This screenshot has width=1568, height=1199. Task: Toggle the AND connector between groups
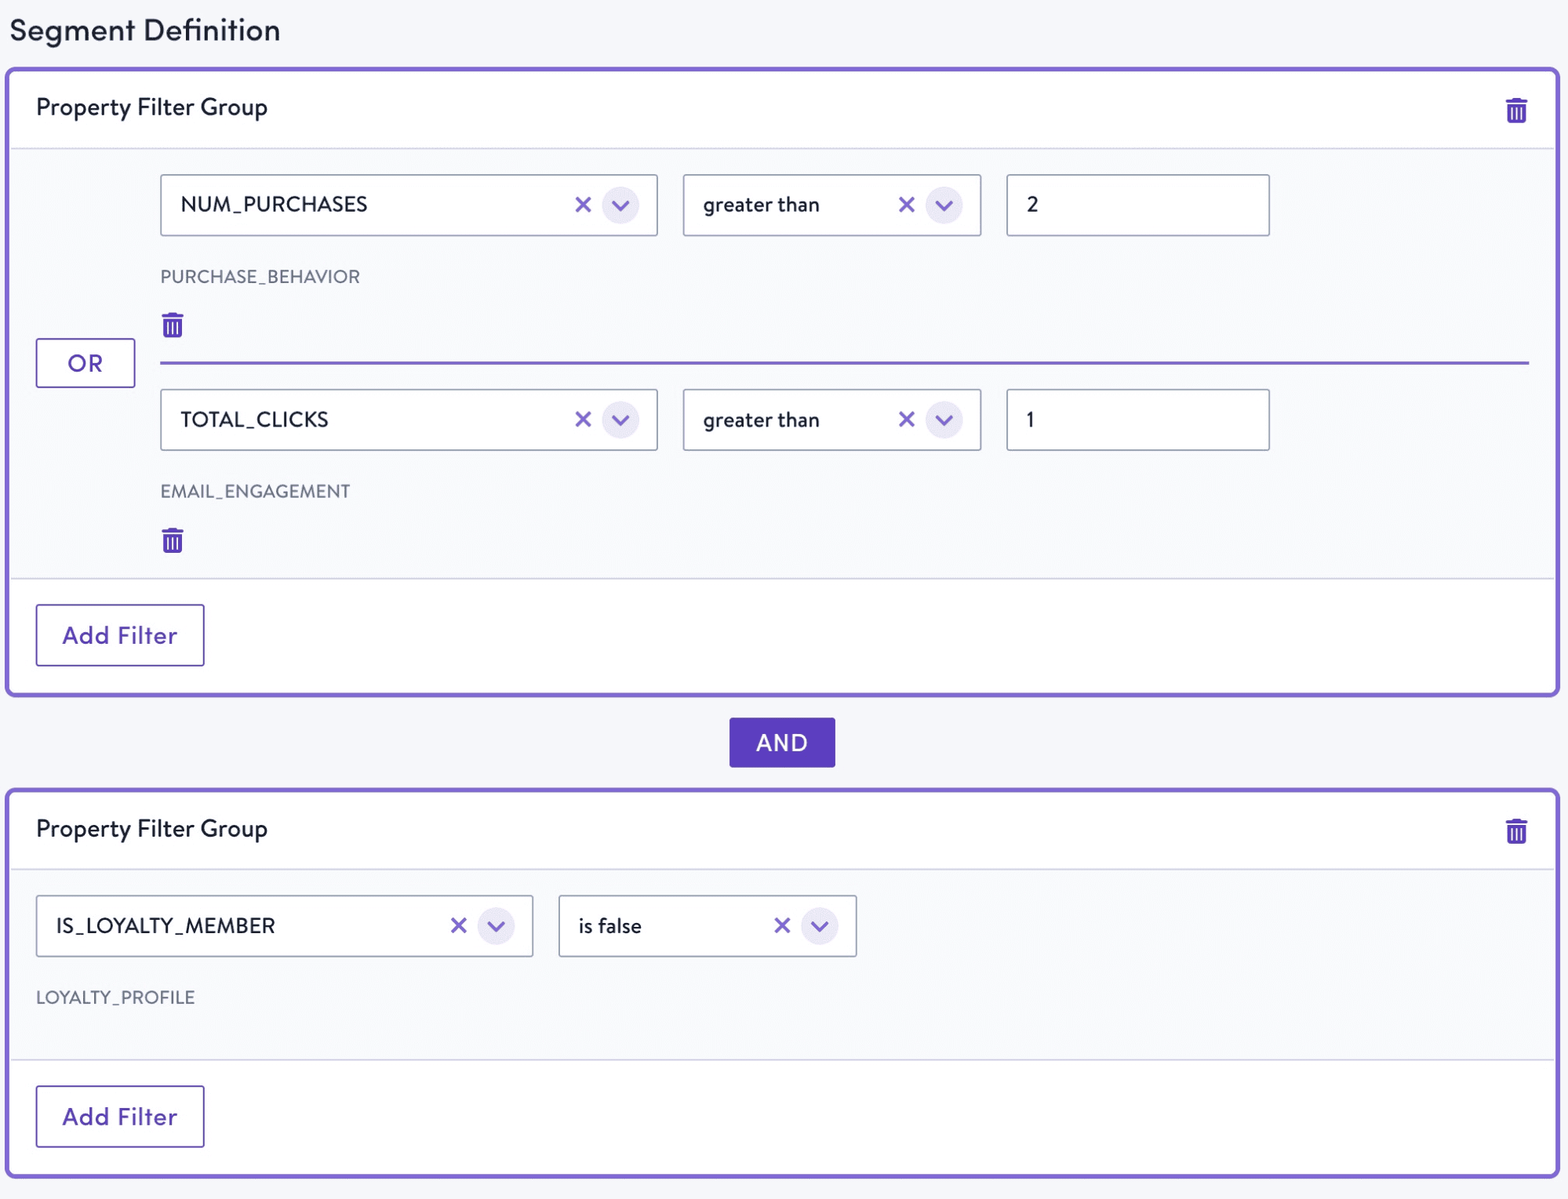pyautogui.click(x=781, y=742)
